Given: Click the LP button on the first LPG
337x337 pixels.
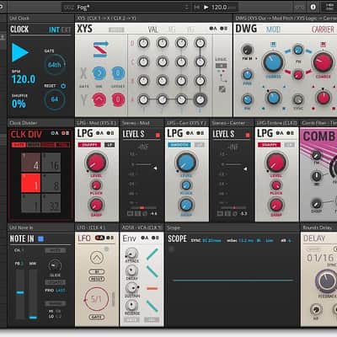Looking at the screenshot, I should pyautogui.click(x=110, y=145).
